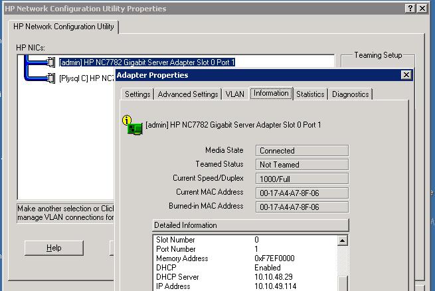
Task: Click the Help button
Action: [x=54, y=248]
